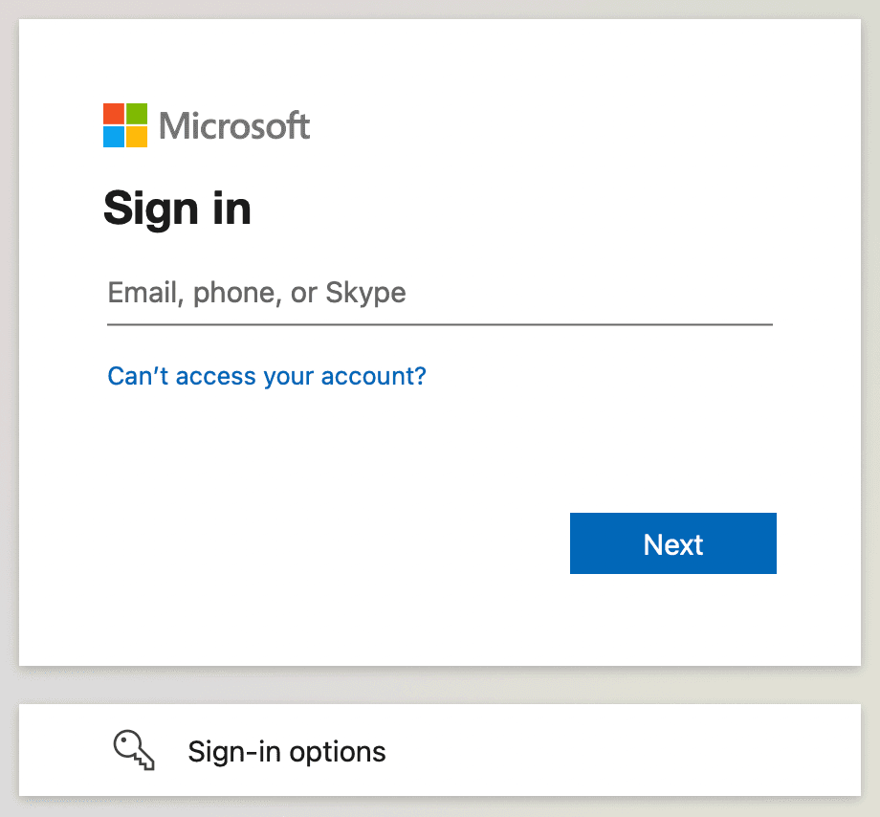Click the Sign in heading

177,208
